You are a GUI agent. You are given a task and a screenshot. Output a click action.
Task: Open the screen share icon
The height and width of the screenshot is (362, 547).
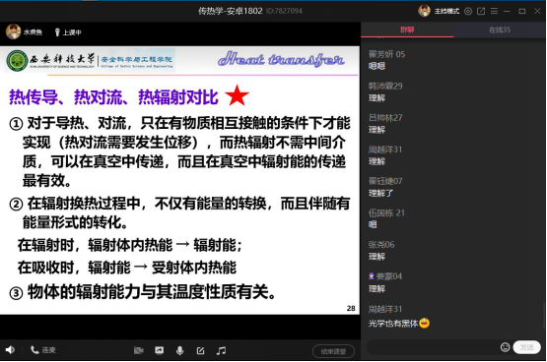(160, 350)
